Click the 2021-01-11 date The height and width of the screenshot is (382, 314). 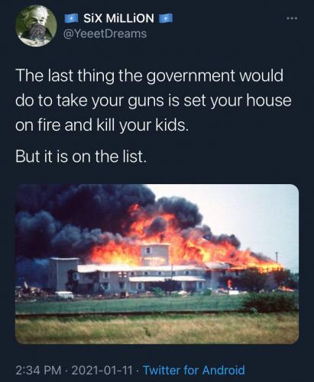point(102,370)
